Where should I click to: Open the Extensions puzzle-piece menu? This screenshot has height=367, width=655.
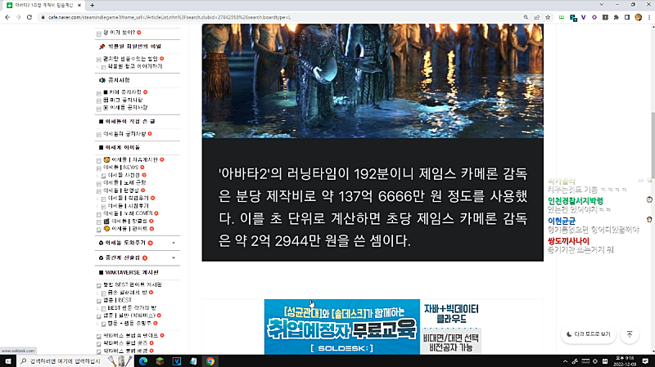click(x=617, y=17)
